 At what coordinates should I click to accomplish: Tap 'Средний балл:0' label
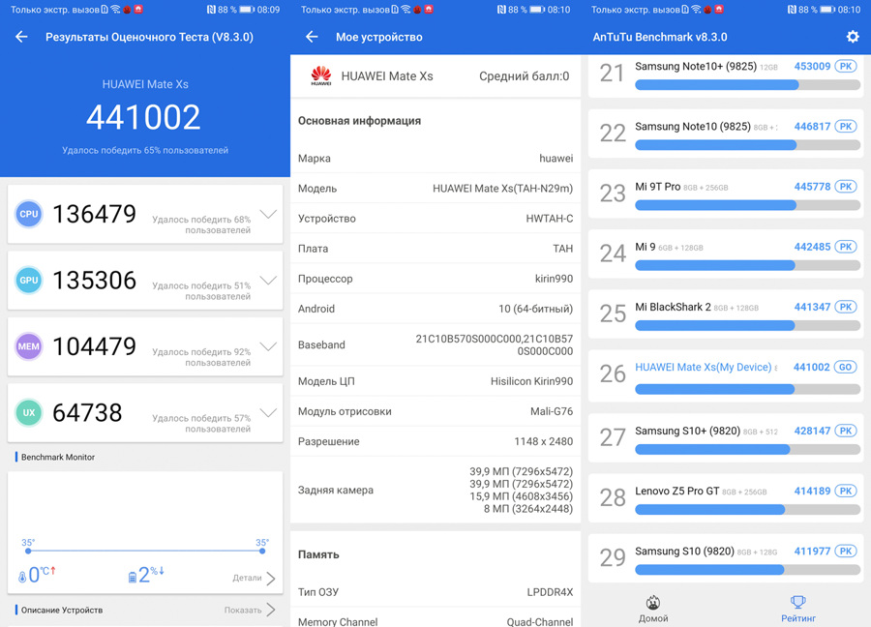[524, 76]
